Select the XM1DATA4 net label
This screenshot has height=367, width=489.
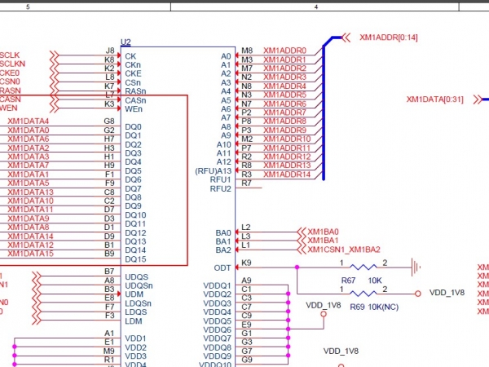(x=29, y=122)
